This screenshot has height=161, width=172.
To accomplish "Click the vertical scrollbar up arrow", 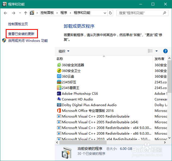I will 170,58.
